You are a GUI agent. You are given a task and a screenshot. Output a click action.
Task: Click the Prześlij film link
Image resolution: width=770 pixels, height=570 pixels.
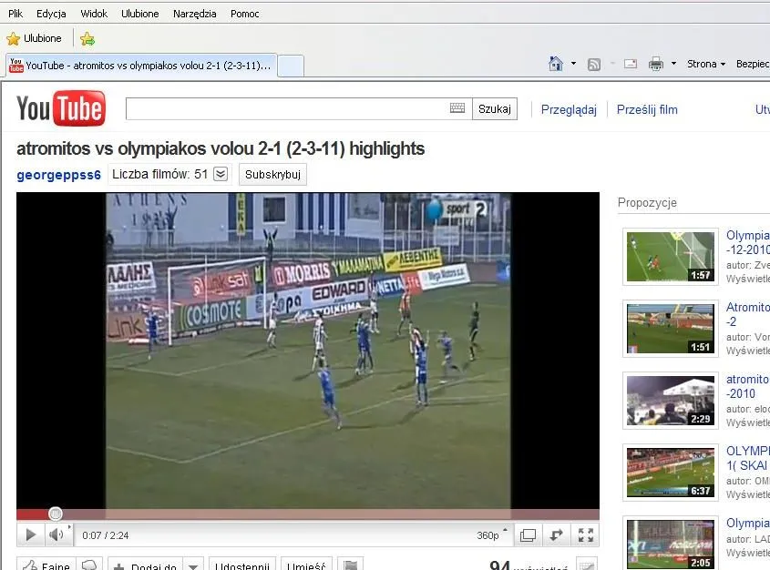pyautogui.click(x=647, y=109)
